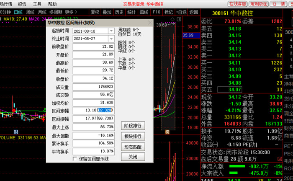This screenshot has width=293, height=181.
Task: Click the 阶段排行 button
Action: point(133,126)
